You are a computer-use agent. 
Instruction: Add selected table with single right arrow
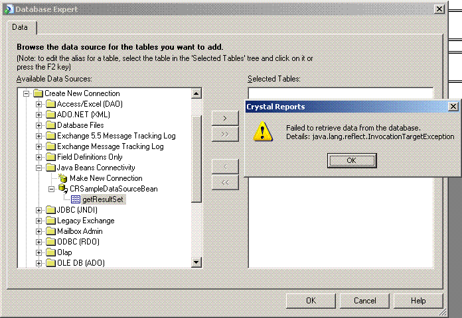pos(225,119)
